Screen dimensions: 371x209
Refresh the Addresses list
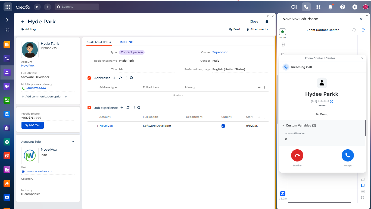pyautogui.click(x=120, y=78)
